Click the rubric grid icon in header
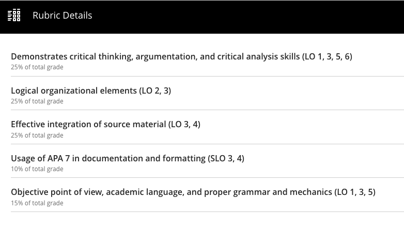 point(14,15)
